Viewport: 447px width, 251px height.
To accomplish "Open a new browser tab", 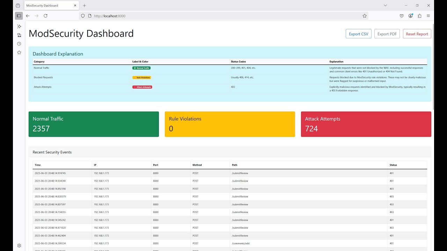I will click(85, 6).
